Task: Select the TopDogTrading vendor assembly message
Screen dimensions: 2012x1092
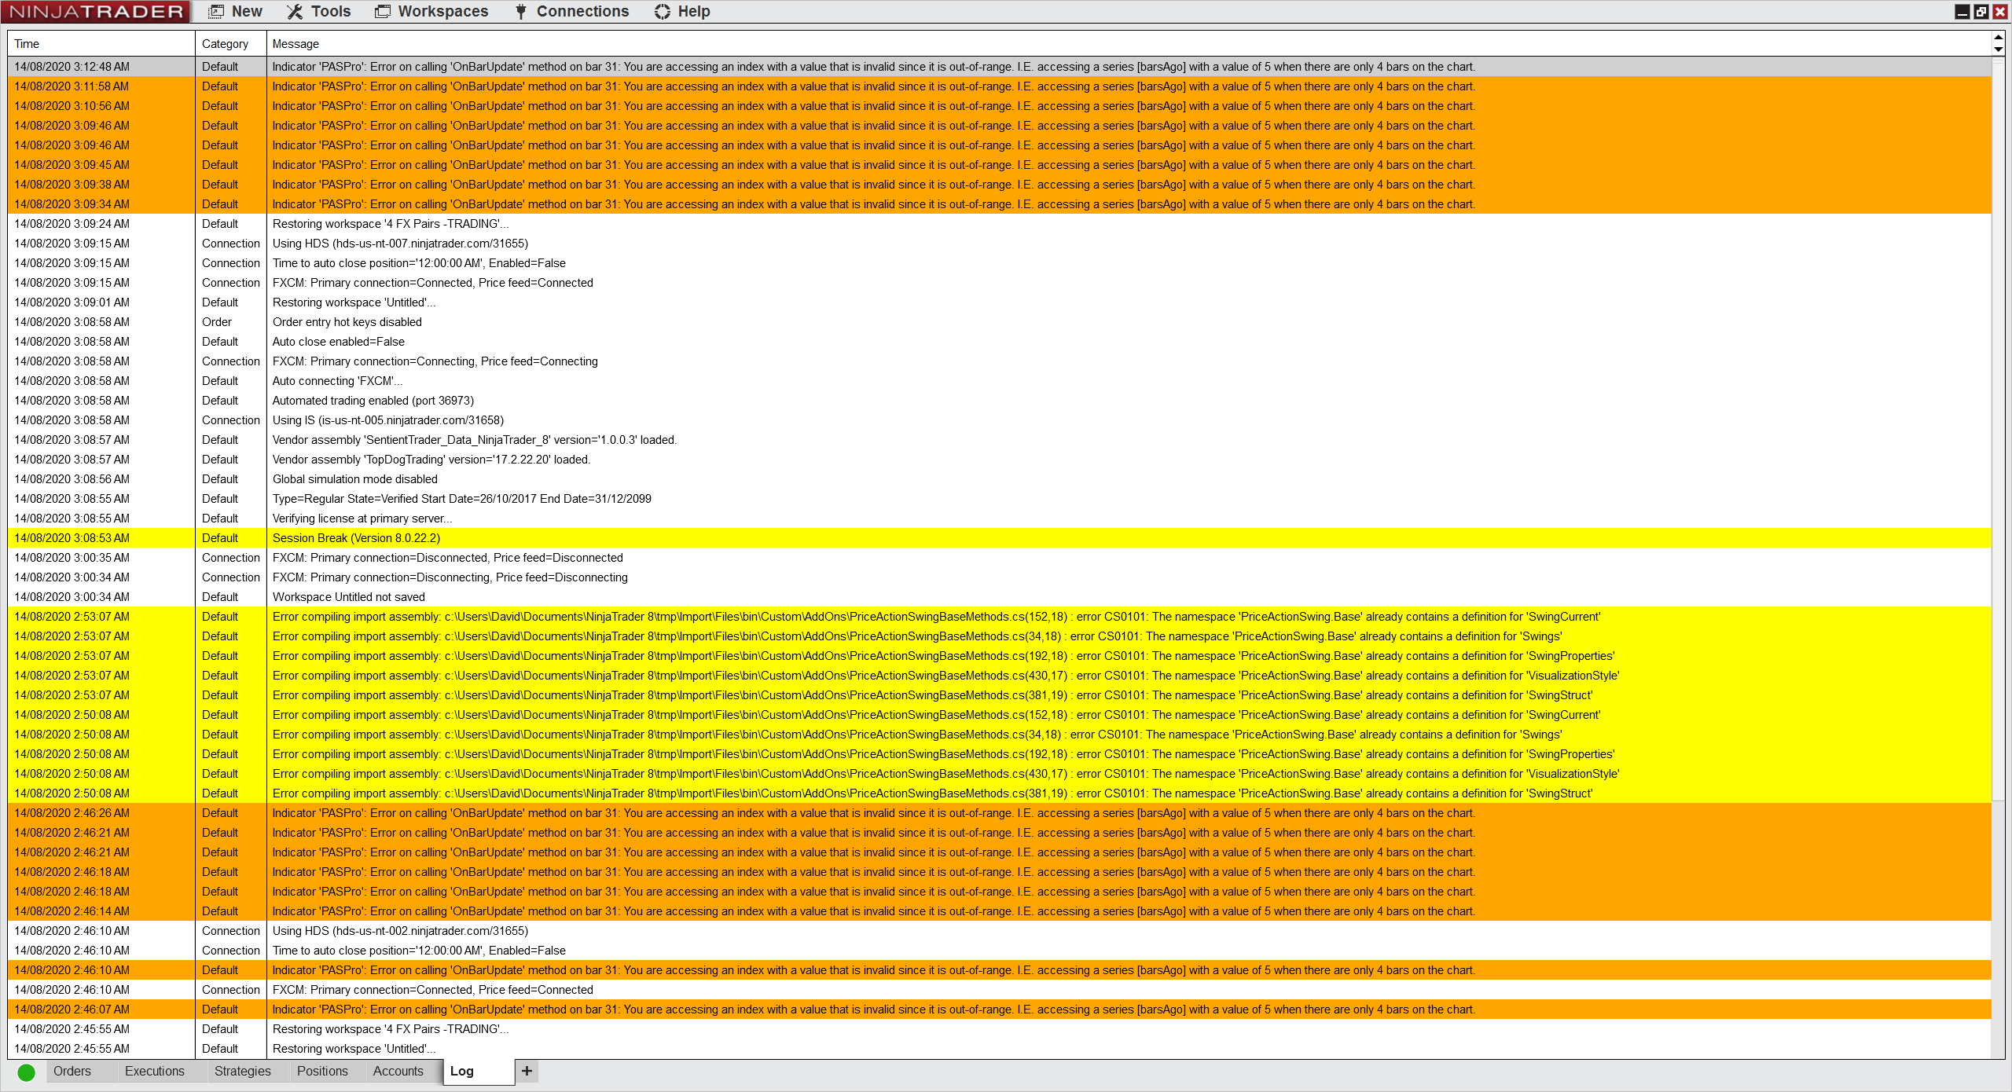Action: tap(431, 460)
